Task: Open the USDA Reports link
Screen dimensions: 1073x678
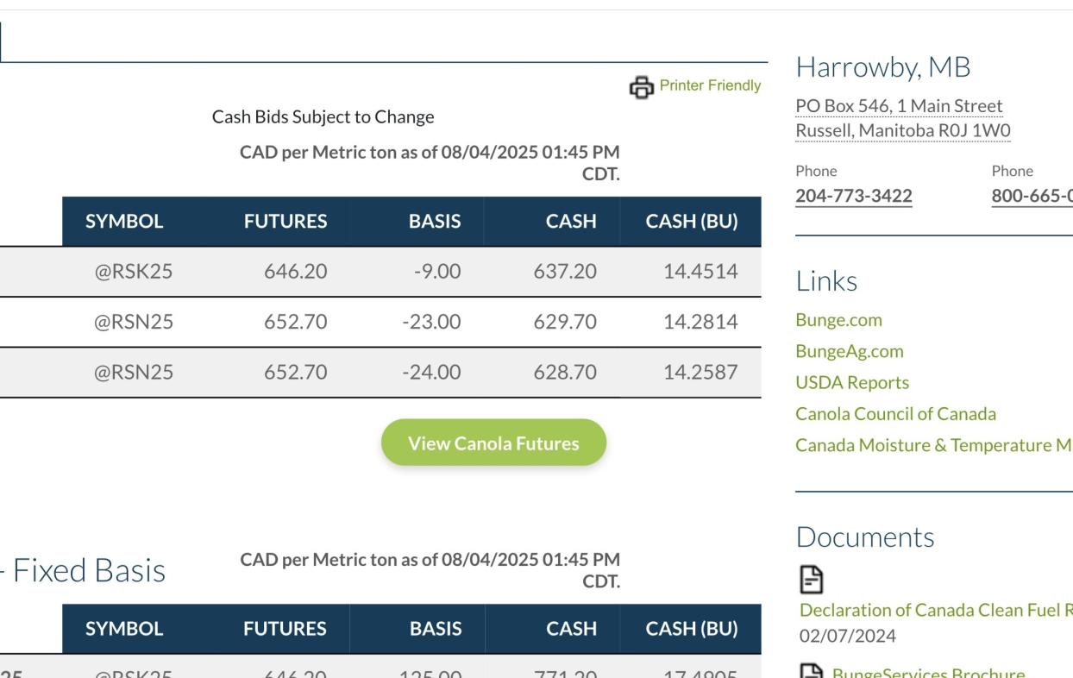Action: tap(851, 382)
